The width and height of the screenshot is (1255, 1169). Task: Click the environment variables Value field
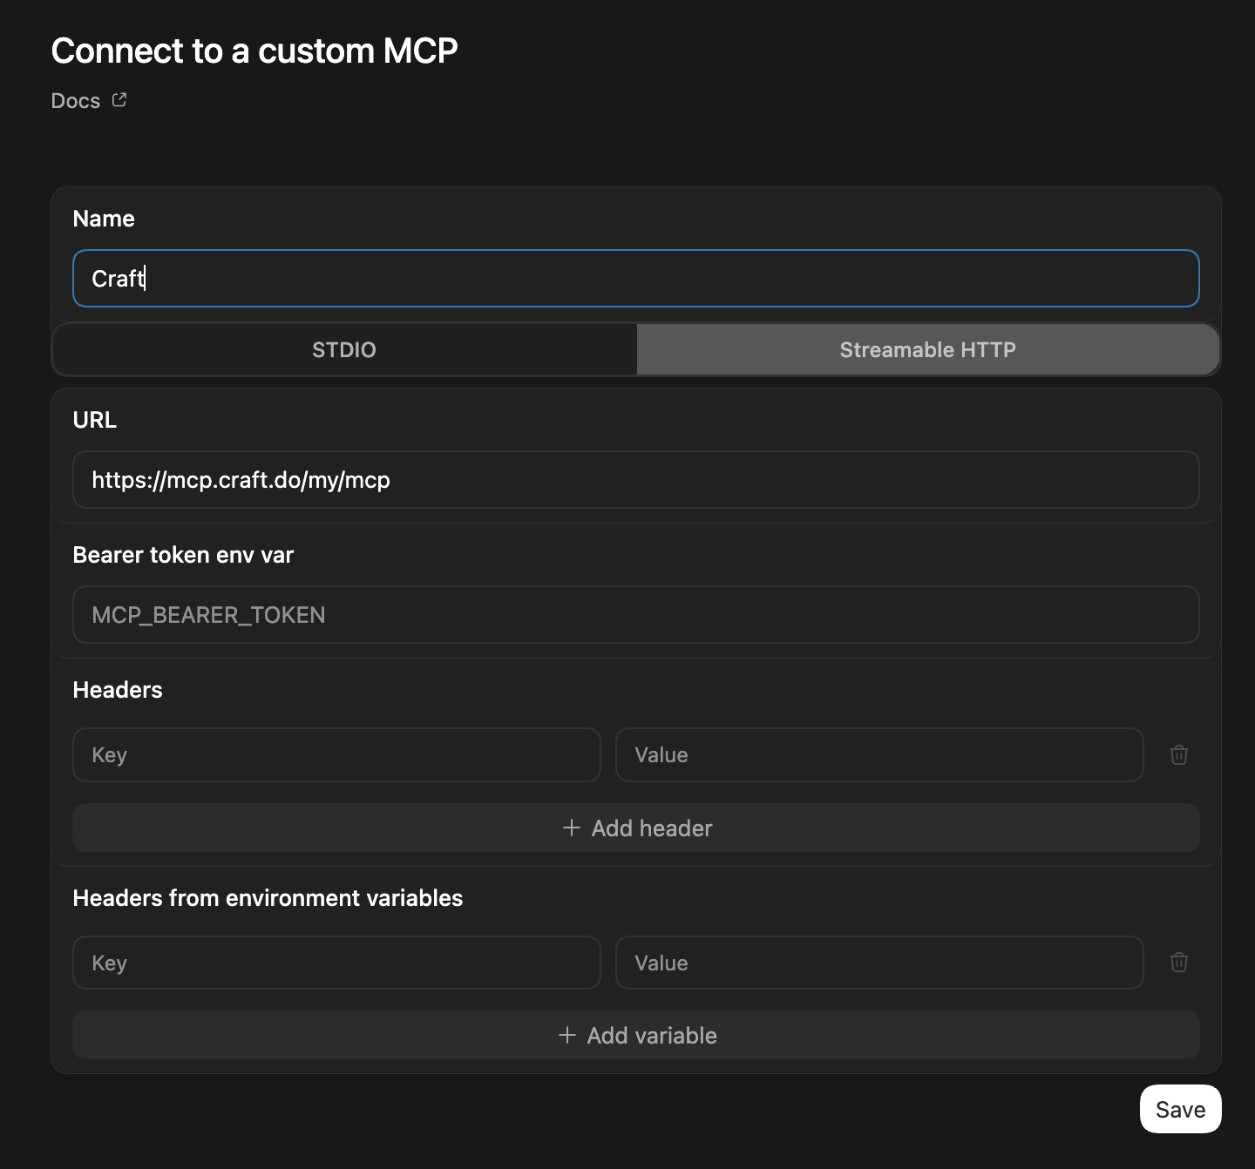point(878,963)
